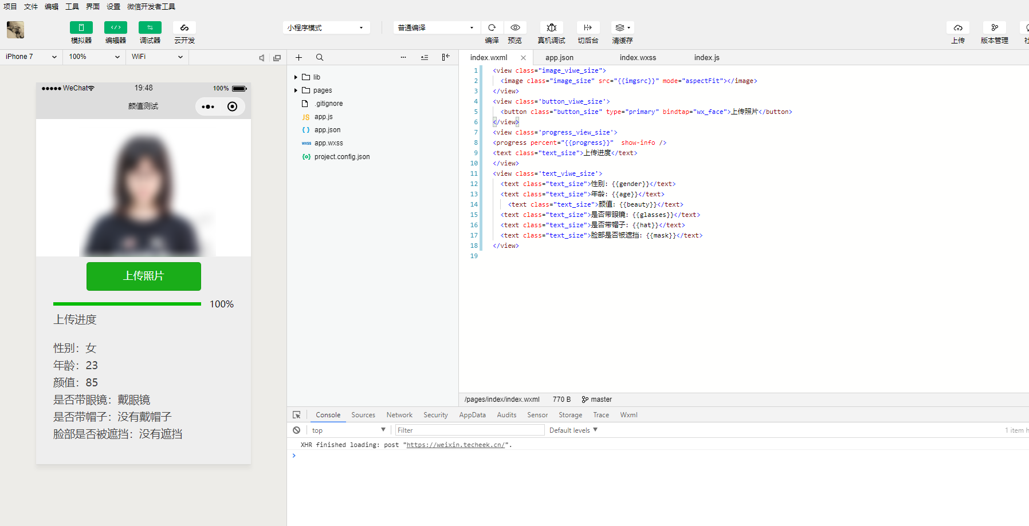Click the upload cloud icon
This screenshot has height=526, width=1029.
coord(958,27)
